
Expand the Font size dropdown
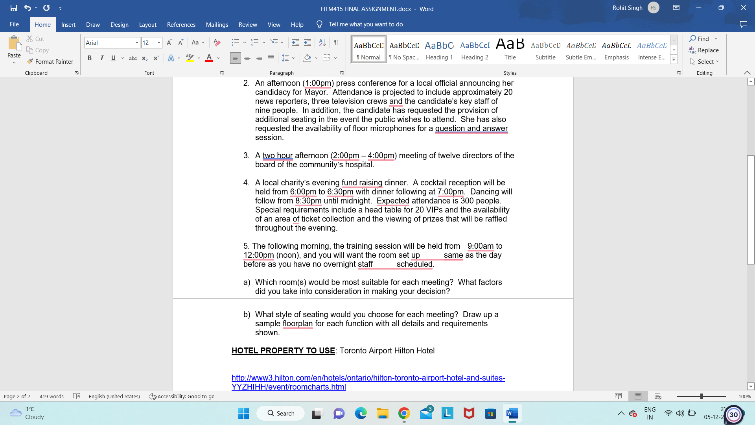tap(159, 42)
